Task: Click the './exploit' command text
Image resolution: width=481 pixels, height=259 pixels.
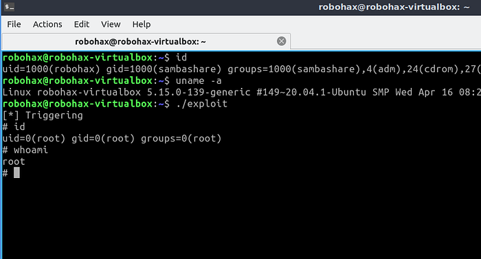Action: 202,104
